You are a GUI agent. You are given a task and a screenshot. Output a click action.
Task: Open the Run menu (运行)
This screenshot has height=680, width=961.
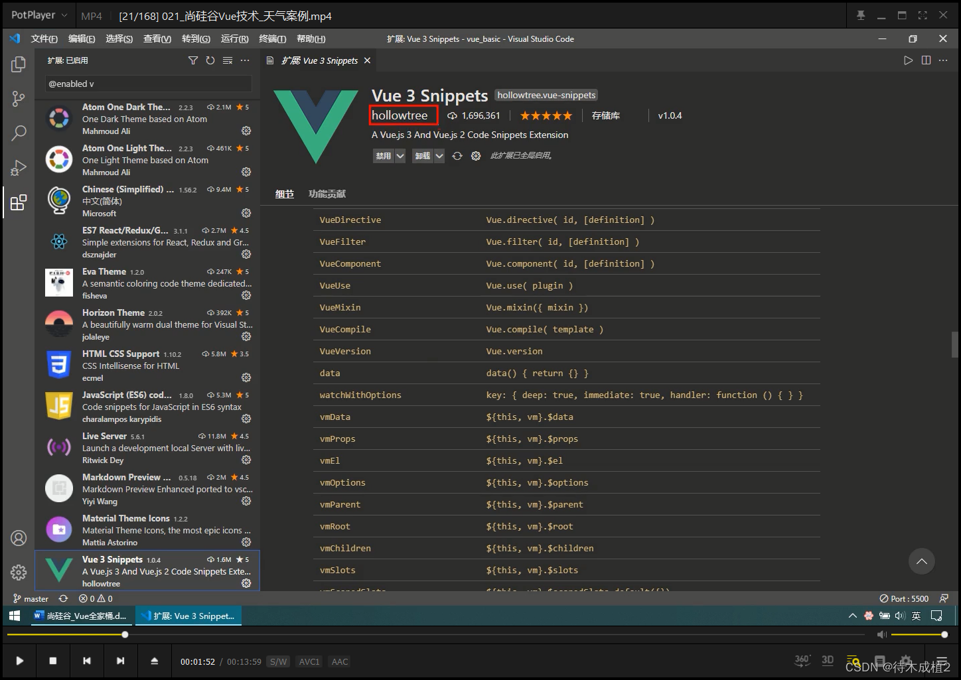pyautogui.click(x=234, y=38)
